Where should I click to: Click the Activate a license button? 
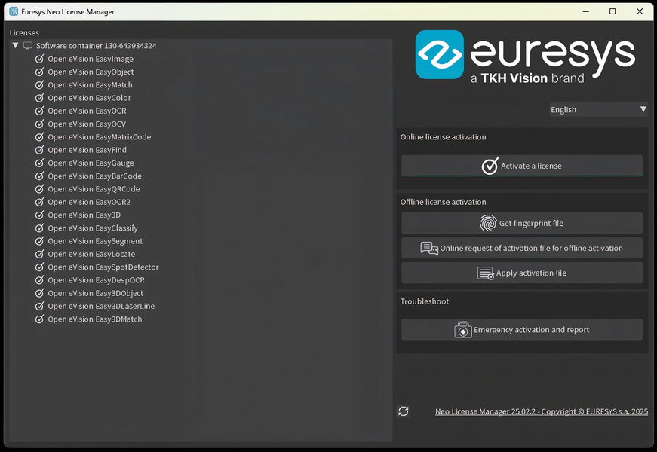(521, 166)
